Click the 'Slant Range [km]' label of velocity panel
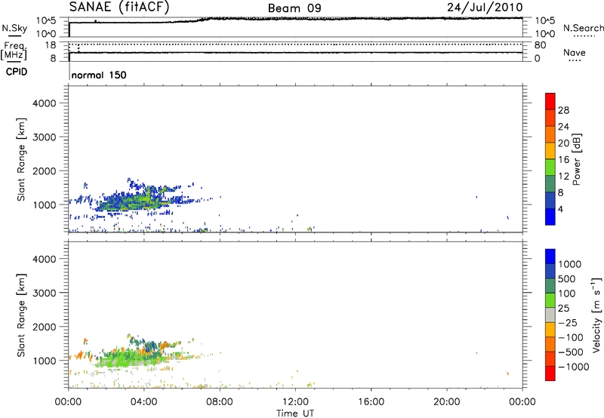604x418 pixels. (x=21, y=315)
